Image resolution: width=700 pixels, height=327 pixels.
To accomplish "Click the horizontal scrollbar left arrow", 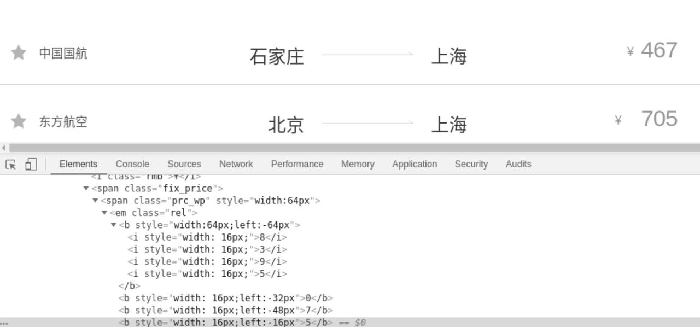I will 4,148.
